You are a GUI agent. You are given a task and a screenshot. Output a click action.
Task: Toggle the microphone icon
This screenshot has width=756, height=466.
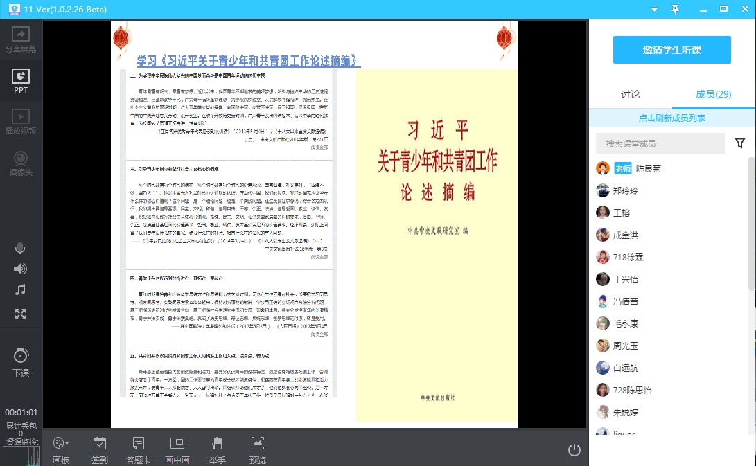[20, 248]
